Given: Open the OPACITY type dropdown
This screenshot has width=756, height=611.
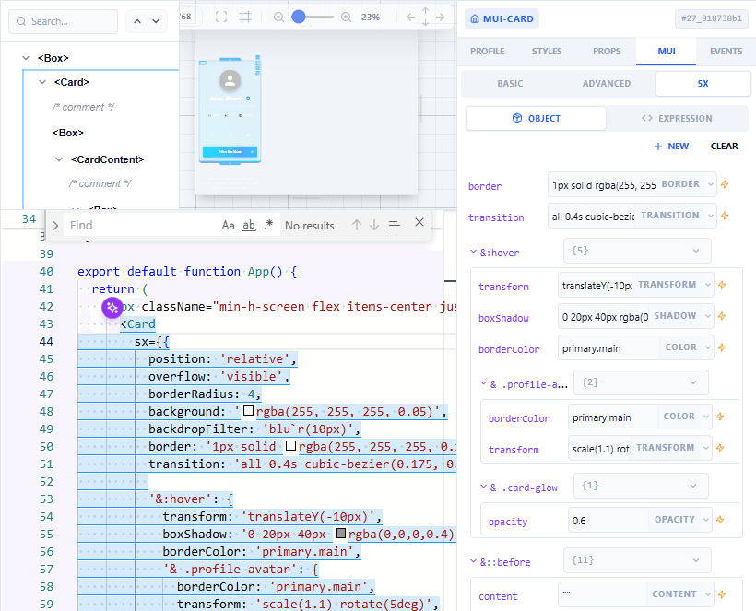Looking at the screenshot, I should pyautogui.click(x=680, y=520).
